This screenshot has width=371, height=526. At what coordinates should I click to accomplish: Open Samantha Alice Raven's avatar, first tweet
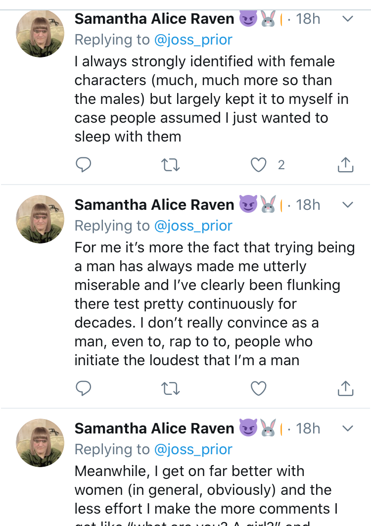pyautogui.click(x=40, y=33)
